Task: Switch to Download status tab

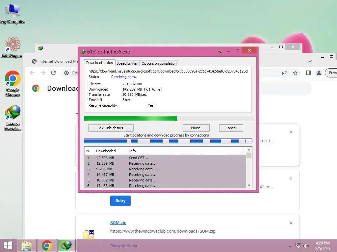Action: (x=99, y=63)
